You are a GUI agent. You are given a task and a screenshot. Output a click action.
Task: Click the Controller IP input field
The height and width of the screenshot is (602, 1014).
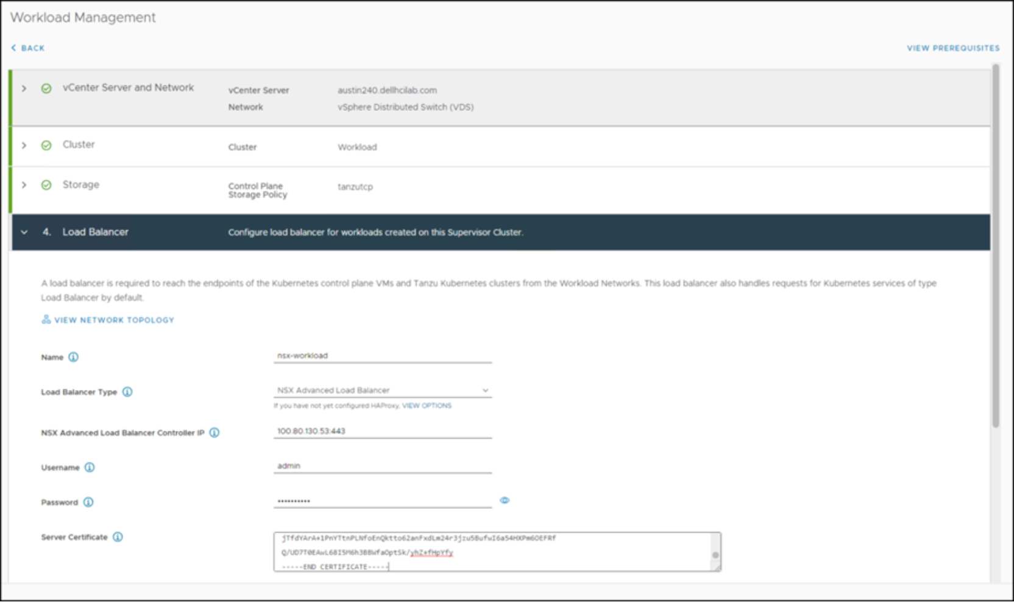point(383,431)
